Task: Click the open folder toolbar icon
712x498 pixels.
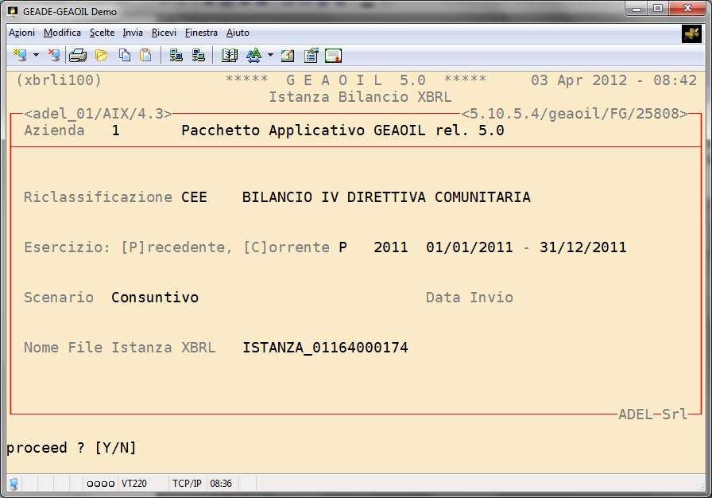Action: point(102,56)
